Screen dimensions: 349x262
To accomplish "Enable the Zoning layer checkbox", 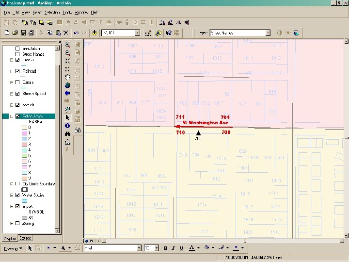I will tap(17, 223).
